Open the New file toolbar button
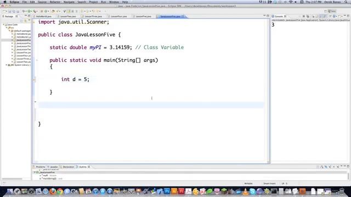The width and height of the screenshot is (351, 197). 4,11
